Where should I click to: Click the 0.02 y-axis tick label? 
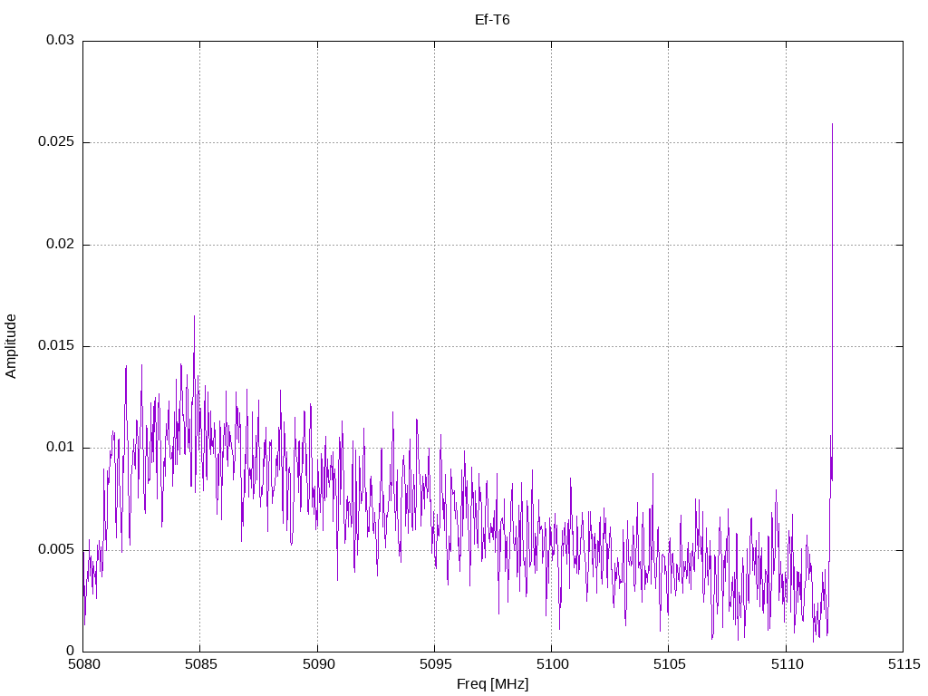(x=61, y=244)
